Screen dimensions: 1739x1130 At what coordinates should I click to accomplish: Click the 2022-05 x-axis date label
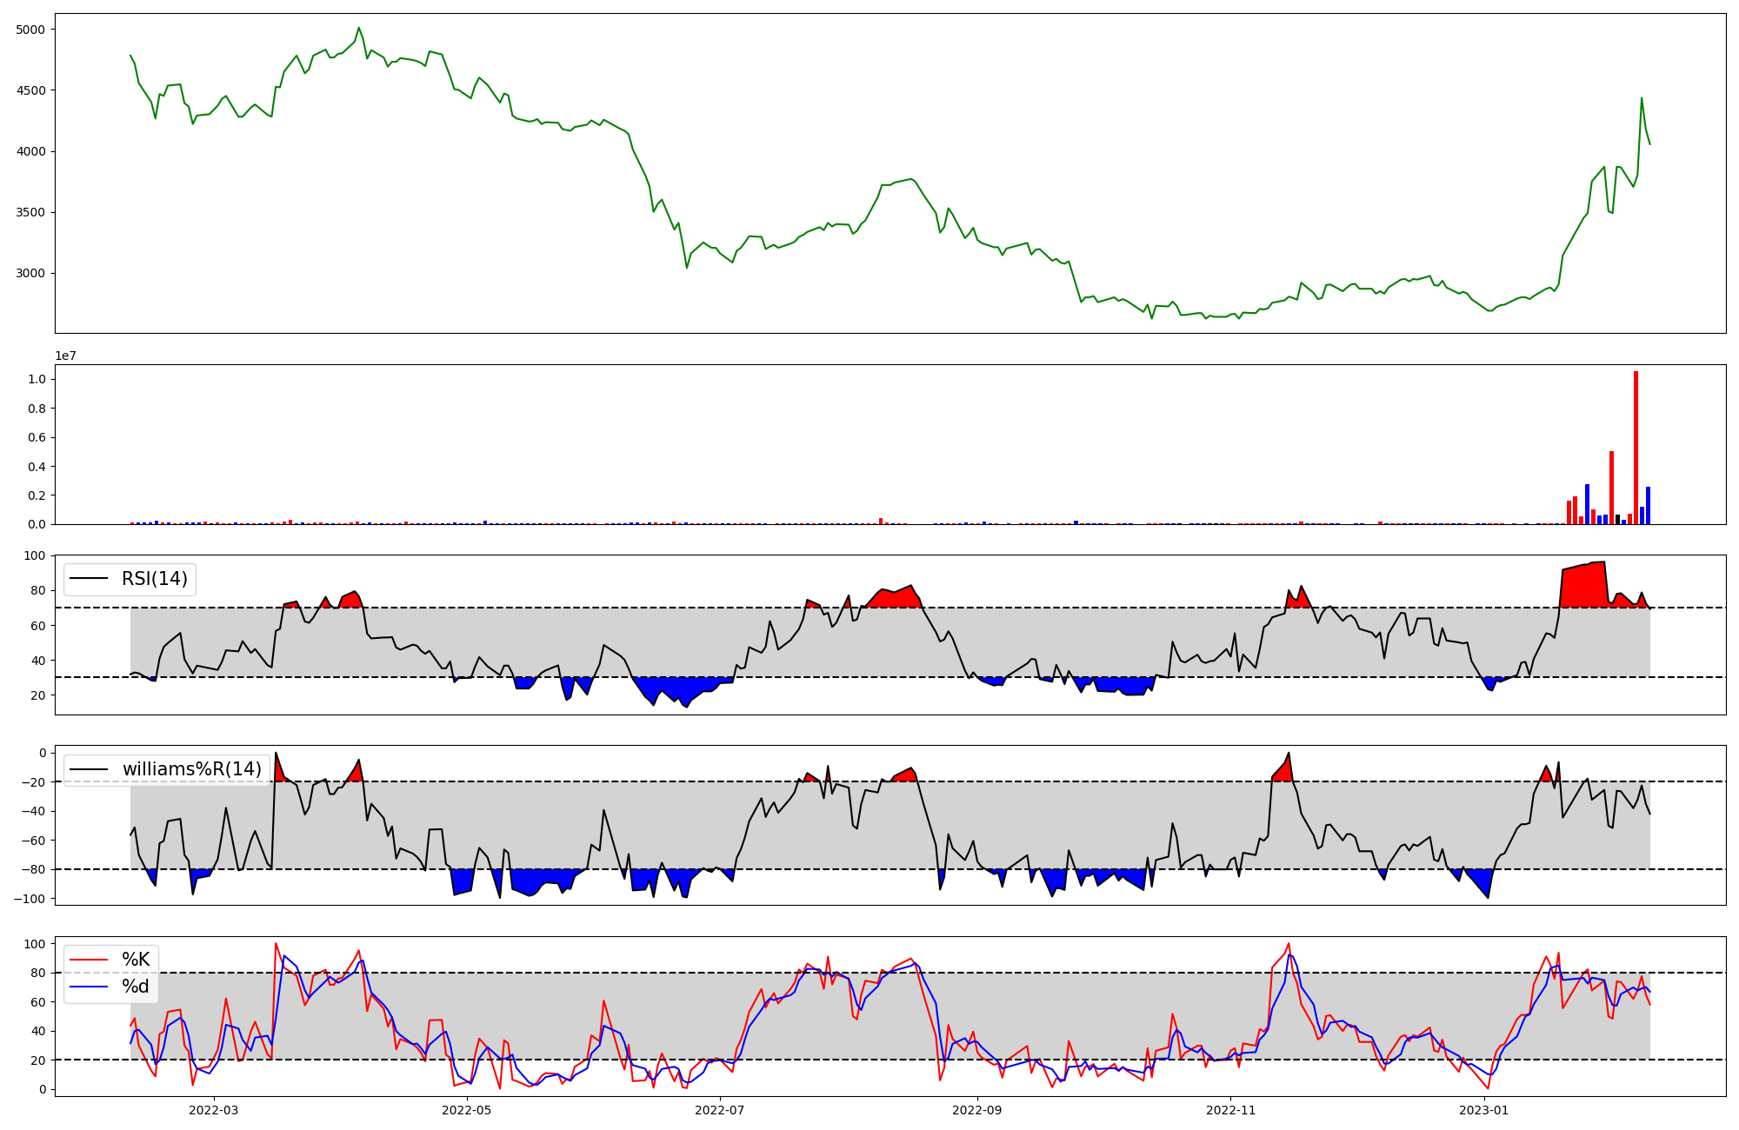468,1109
